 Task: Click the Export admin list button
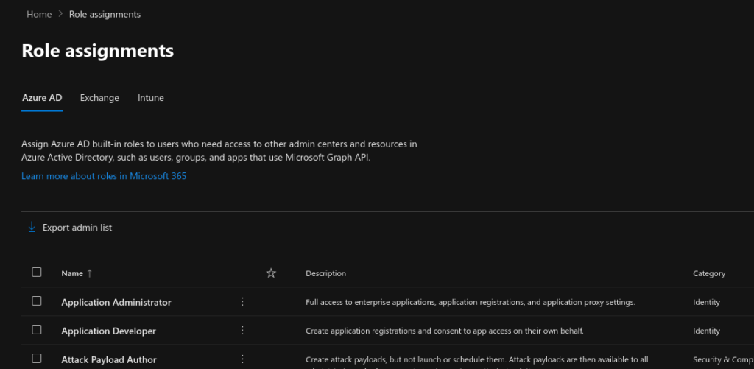point(70,227)
